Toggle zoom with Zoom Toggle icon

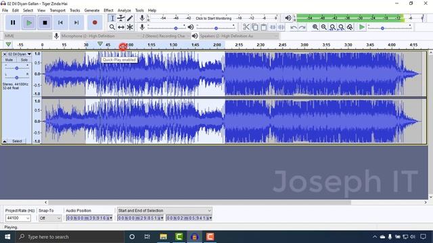tap(350, 27)
